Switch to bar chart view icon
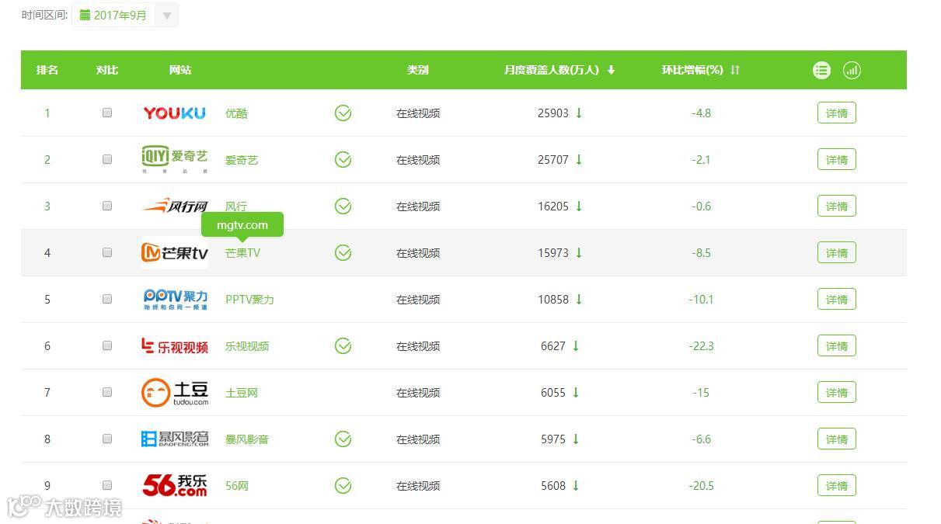Screen dimensions: 941x524 tap(852, 70)
